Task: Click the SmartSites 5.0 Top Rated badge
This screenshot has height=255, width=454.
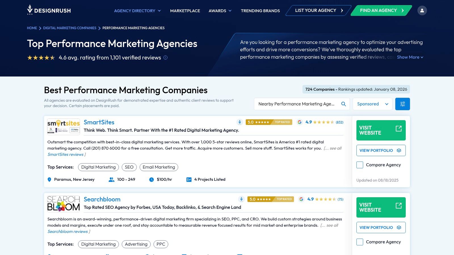Action: click(x=269, y=122)
